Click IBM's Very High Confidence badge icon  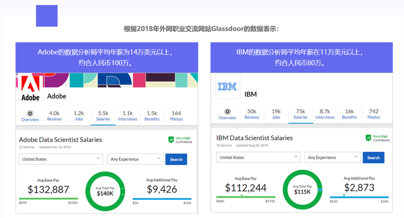tap(368, 138)
